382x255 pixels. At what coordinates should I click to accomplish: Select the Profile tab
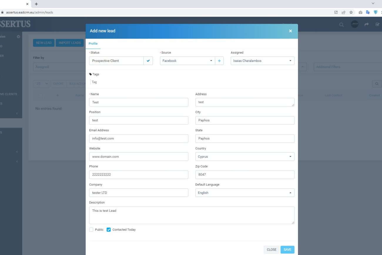tap(93, 44)
